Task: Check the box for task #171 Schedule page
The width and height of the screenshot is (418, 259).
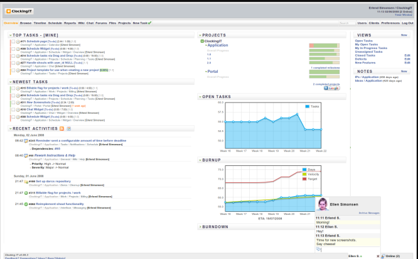Action: click(x=12, y=41)
